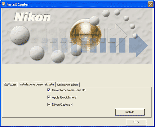
Task: Click the 'Nikon Capture 4' label text
Action: [x=62, y=104]
